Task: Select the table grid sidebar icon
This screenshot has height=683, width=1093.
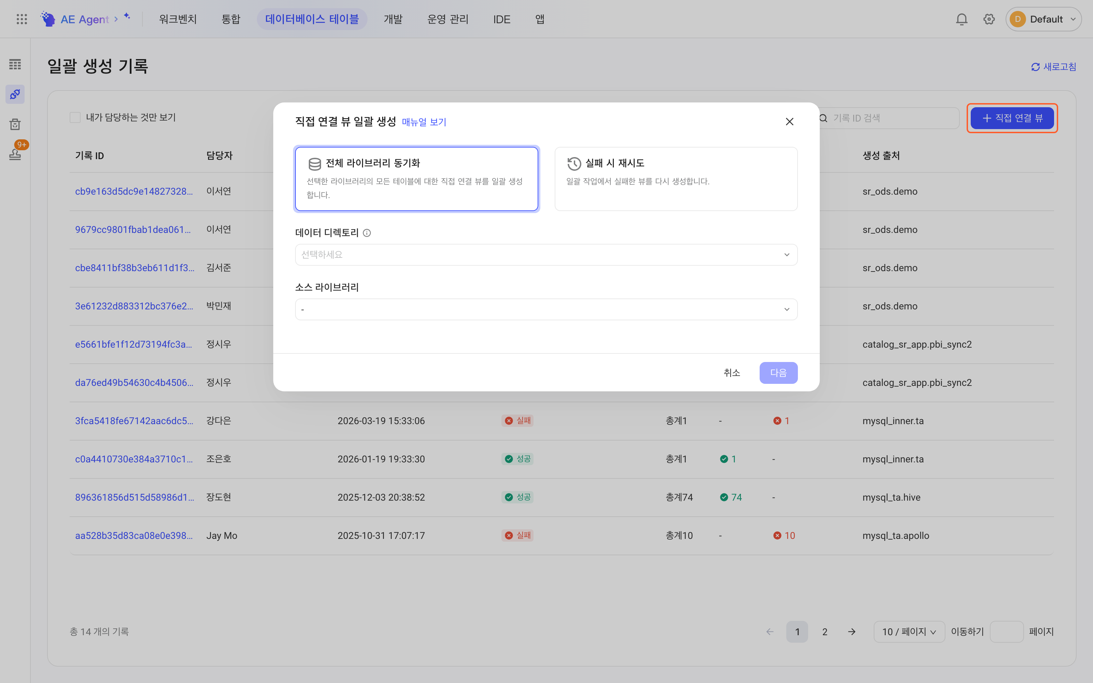Action: tap(15, 65)
